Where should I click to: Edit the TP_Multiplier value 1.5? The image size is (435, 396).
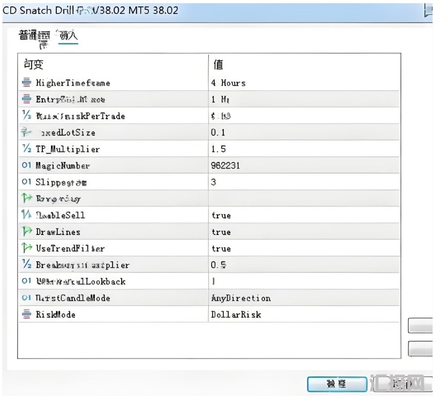coord(218,149)
